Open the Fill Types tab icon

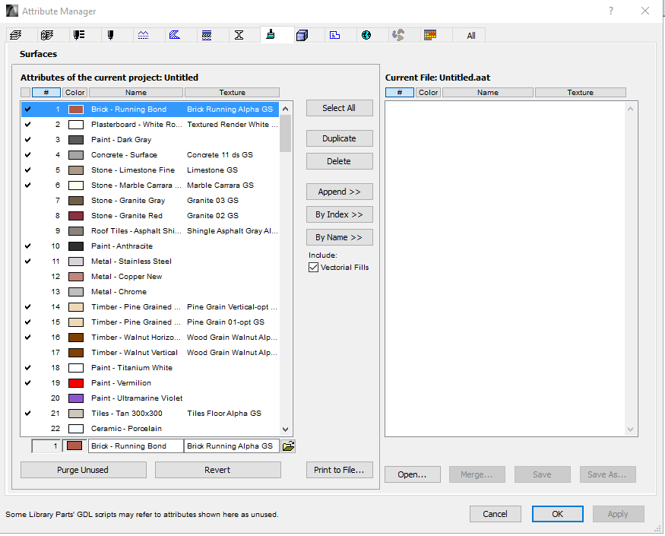tap(175, 35)
